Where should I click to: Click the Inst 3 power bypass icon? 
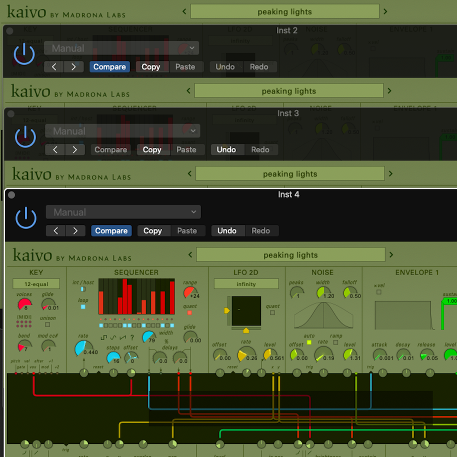click(x=25, y=136)
